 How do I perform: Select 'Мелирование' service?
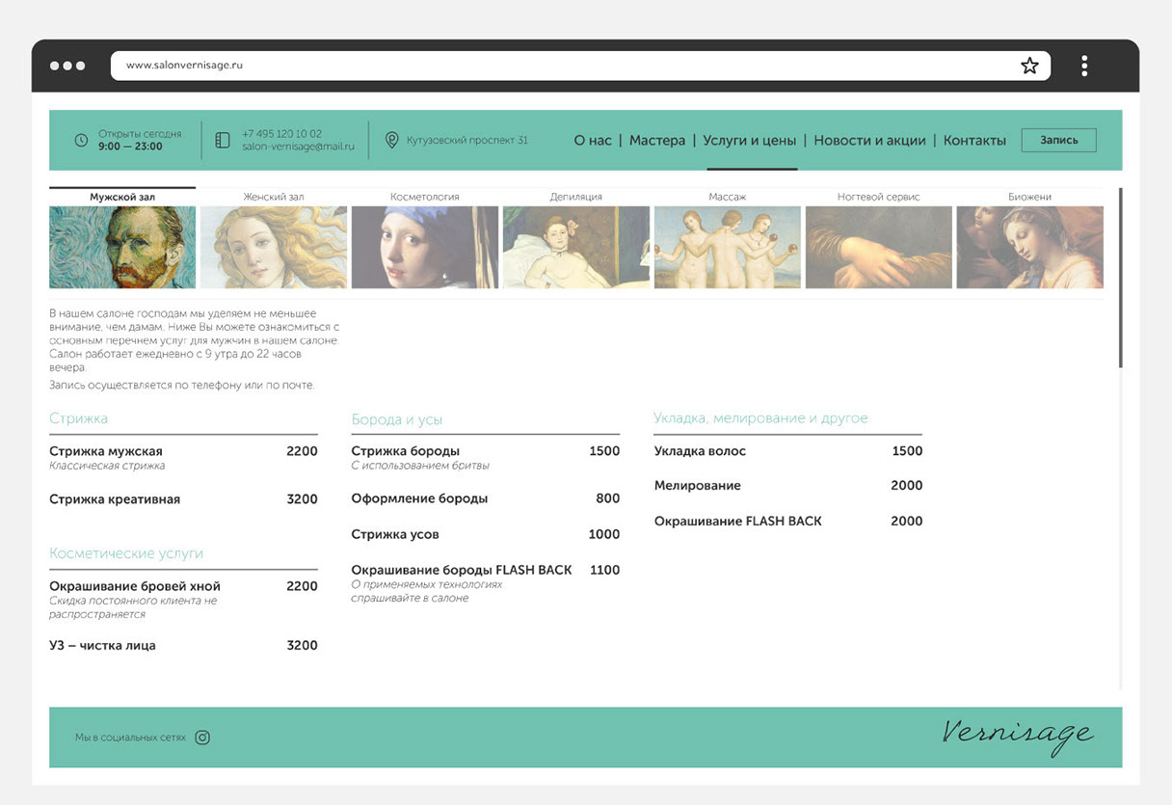tap(788, 486)
